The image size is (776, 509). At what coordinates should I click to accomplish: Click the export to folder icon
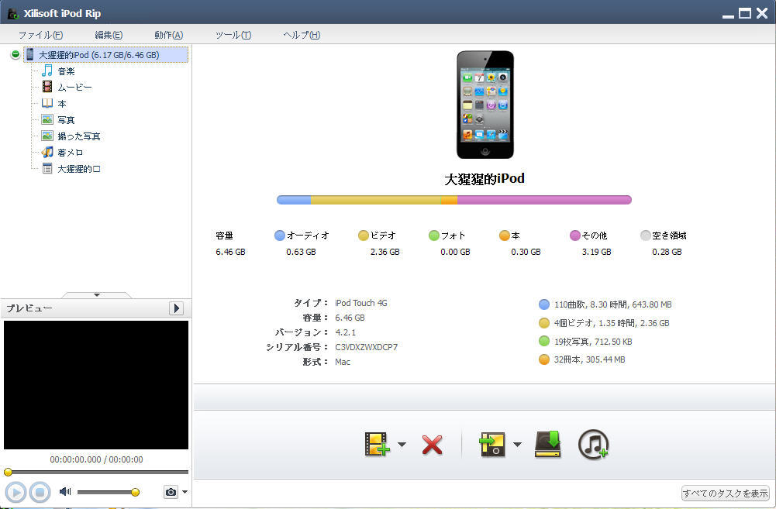click(x=492, y=444)
